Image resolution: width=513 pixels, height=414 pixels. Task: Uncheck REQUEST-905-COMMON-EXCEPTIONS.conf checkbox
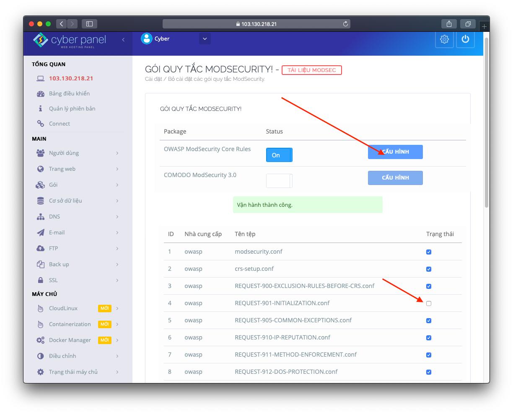pos(429,321)
